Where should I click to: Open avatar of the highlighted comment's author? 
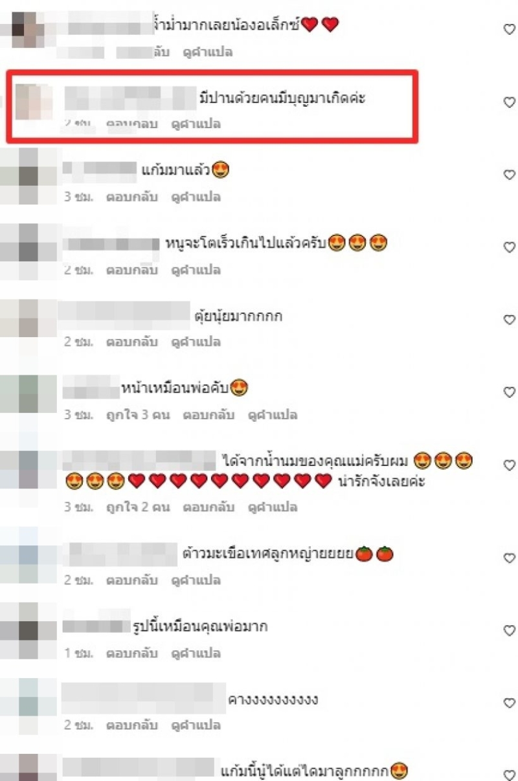pos(32,102)
